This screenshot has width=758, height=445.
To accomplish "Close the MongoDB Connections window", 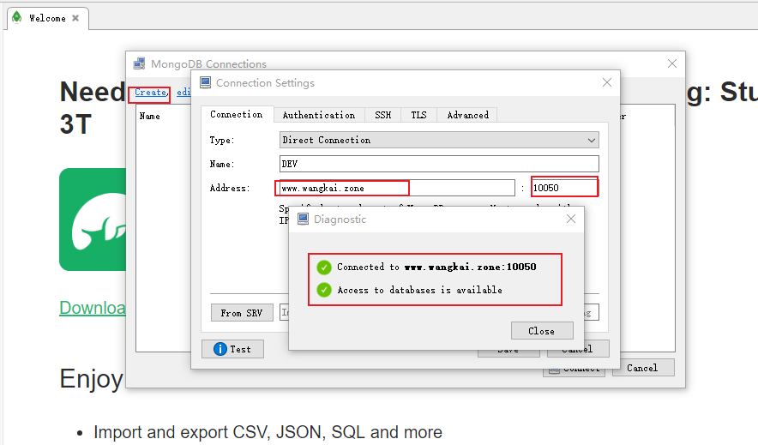I will [672, 63].
